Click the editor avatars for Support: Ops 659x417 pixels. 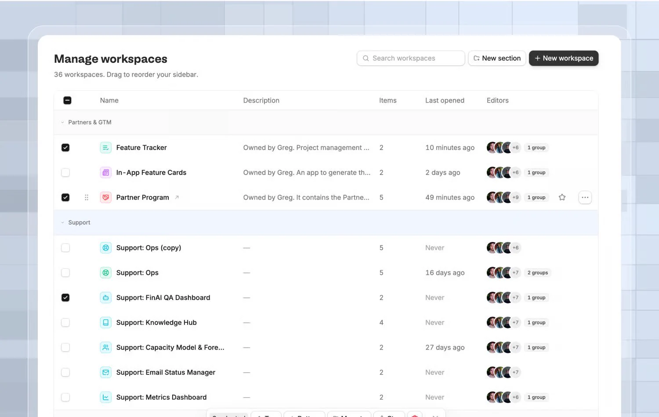pos(503,273)
